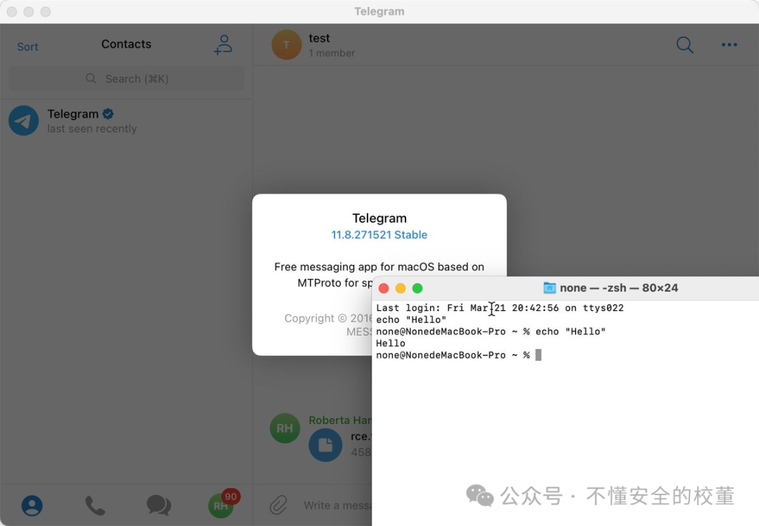Image resolution: width=759 pixels, height=526 pixels.
Task: Switch to the Calls tab icon
Action: pyautogui.click(x=95, y=505)
